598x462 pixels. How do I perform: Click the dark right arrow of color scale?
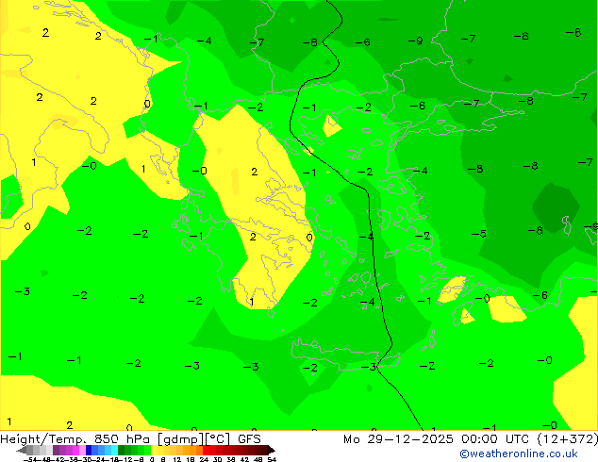coord(272,451)
